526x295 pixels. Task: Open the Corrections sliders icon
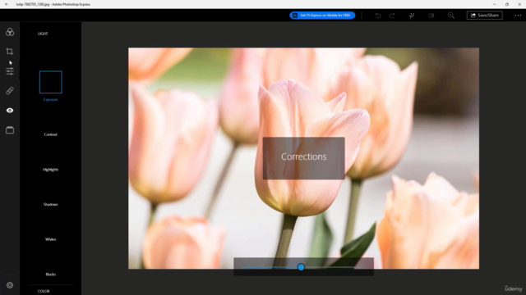point(10,71)
